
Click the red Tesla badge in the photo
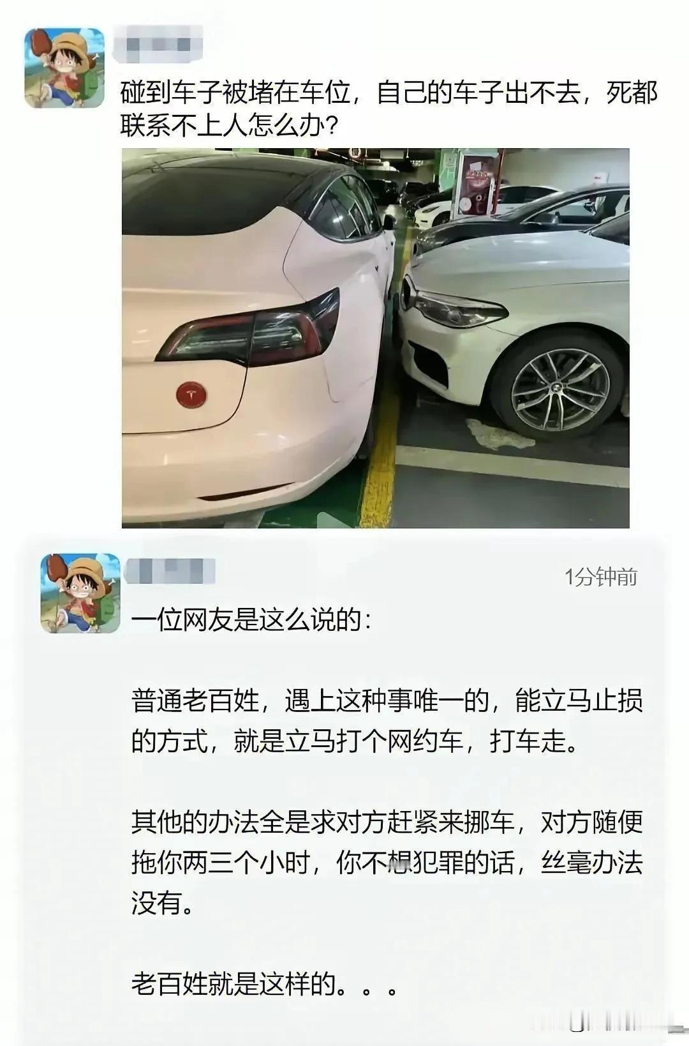pos(192,395)
